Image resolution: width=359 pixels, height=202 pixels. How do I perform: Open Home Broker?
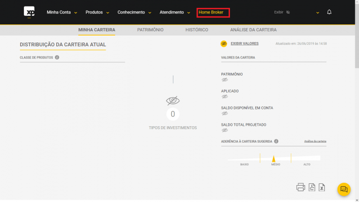click(211, 12)
